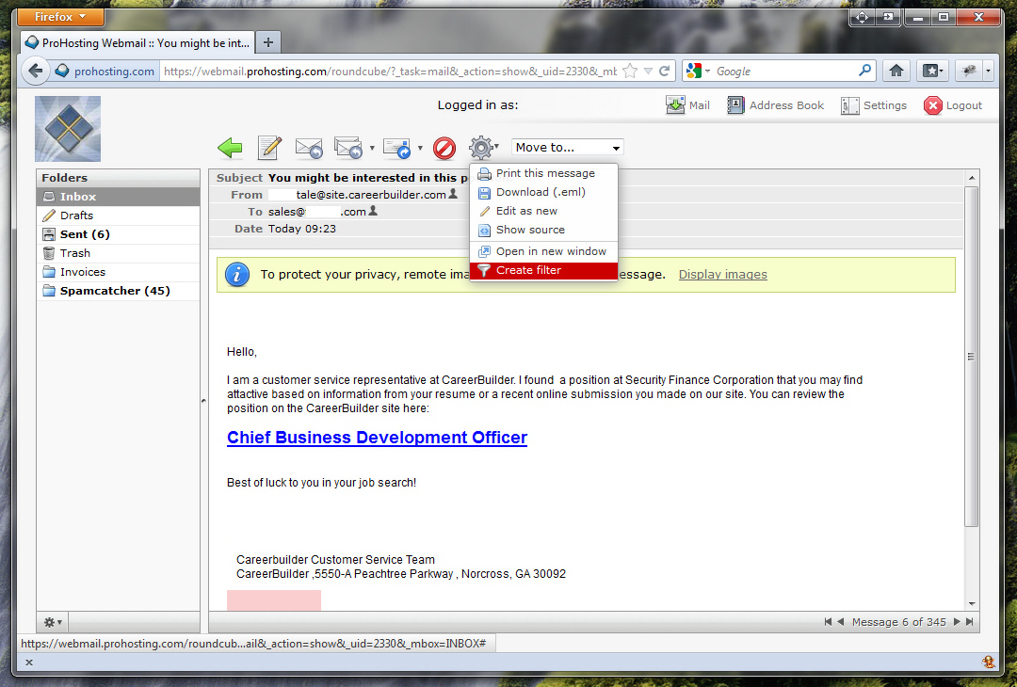Open the Trash folder
Image resolution: width=1017 pixels, height=687 pixels.
click(118, 253)
